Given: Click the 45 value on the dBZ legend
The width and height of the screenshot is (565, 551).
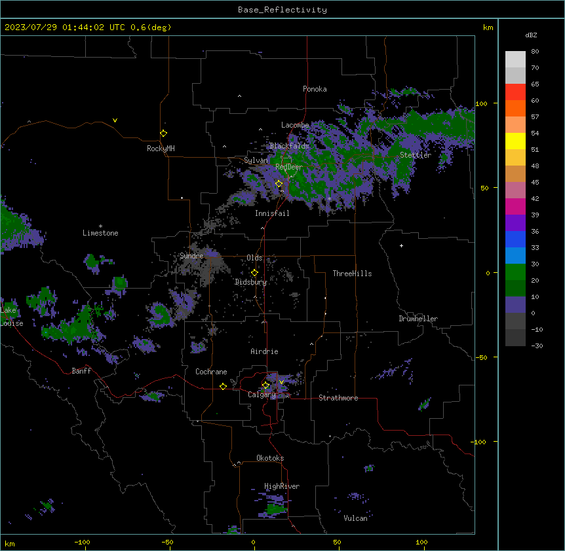Looking at the screenshot, I should click(x=535, y=183).
